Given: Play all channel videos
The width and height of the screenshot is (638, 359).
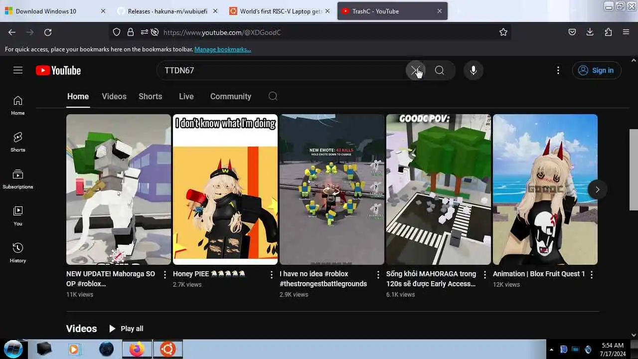Looking at the screenshot, I should pyautogui.click(x=126, y=329).
